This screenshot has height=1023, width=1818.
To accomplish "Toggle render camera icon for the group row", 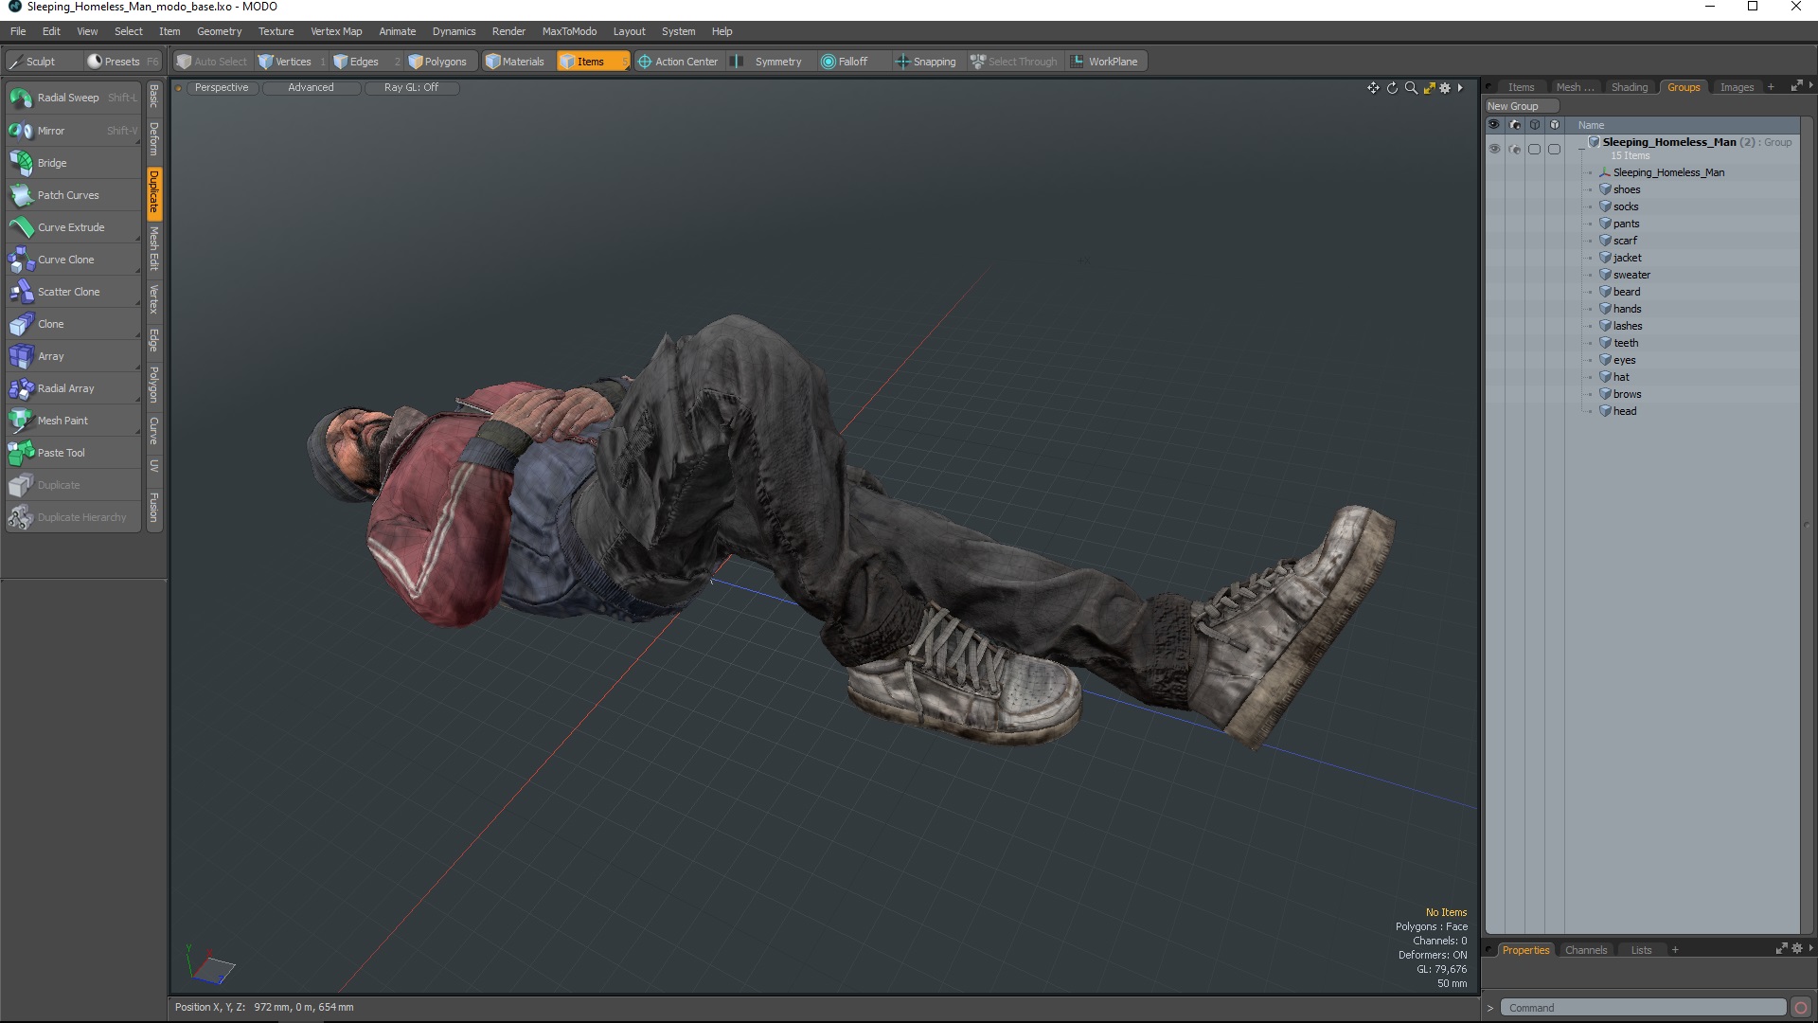I will pos(1514,149).
